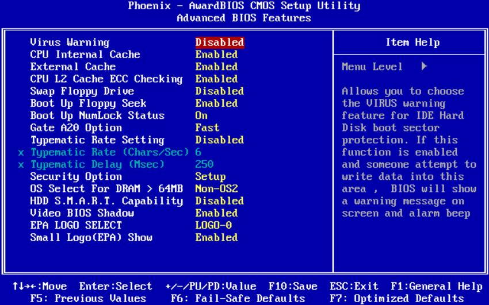Select the Video BIOS Shadow label
489x305 pixels.
[82, 213]
